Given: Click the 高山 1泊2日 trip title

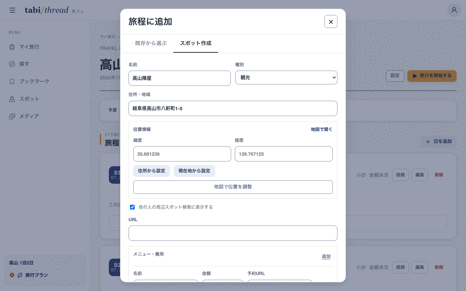Looking at the screenshot, I should pos(21,263).
